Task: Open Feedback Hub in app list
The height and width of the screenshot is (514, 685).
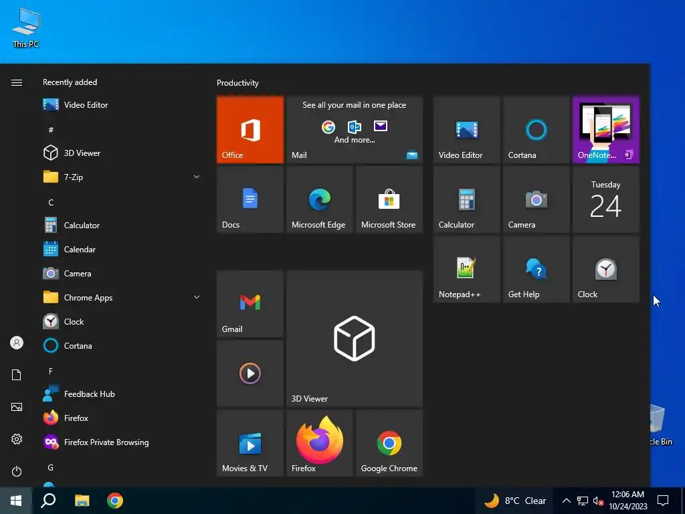Action: pyautogui.click(x=122, y=394)
